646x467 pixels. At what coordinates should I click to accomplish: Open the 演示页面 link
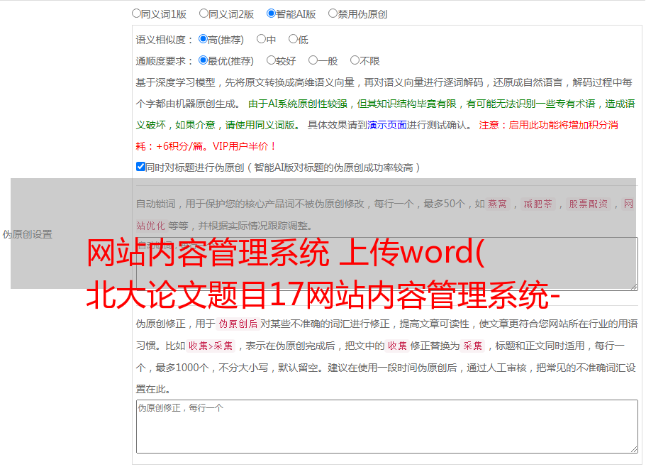[x=387, y=125]
